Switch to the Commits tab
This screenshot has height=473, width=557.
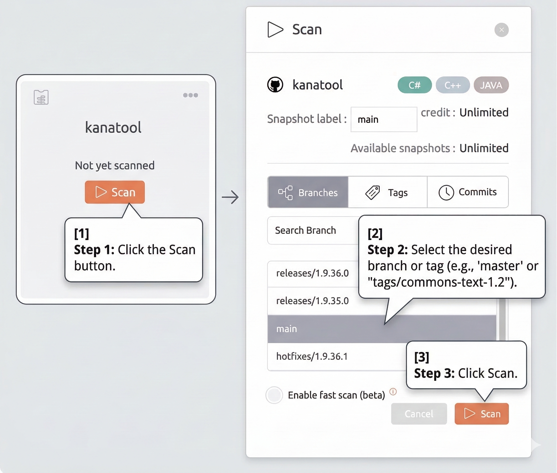click(x=468, y=192)
